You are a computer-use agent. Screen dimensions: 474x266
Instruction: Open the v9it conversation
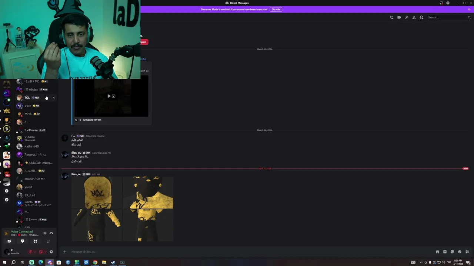(x=35, y=106)
